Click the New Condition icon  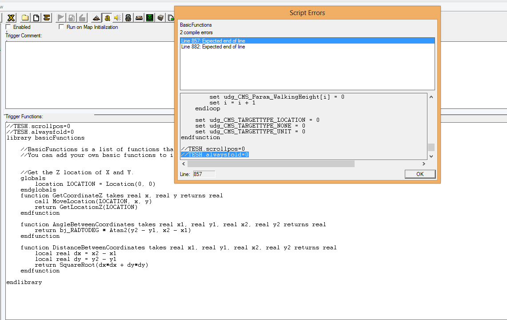(72, 18)
